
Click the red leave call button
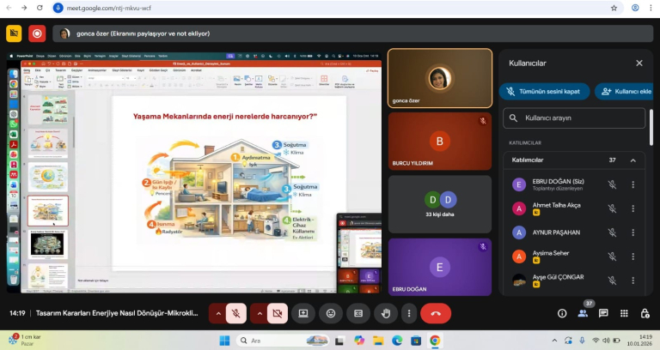tap(436, 313)
